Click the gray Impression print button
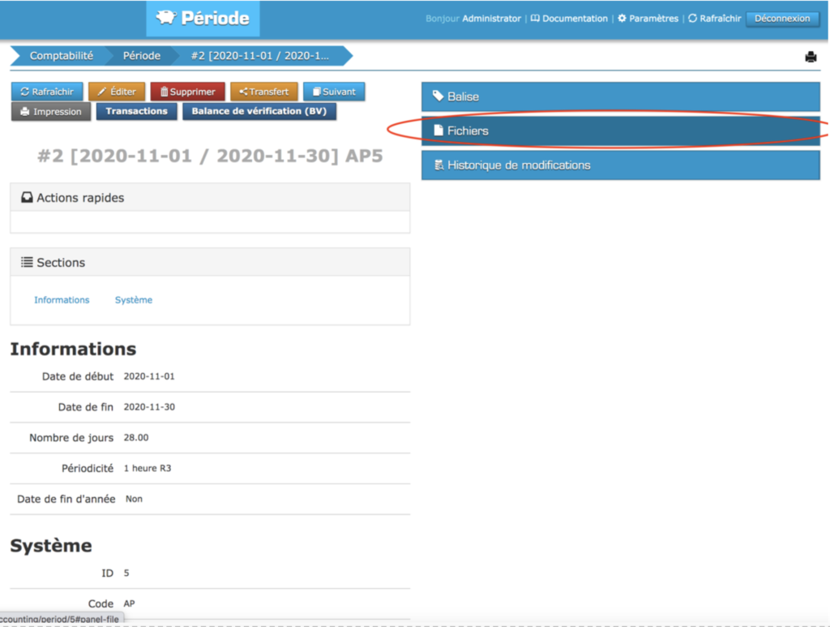 click(x=51, y=112)
